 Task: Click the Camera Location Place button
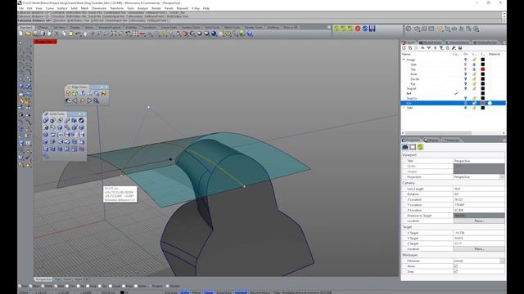point(479,221)
